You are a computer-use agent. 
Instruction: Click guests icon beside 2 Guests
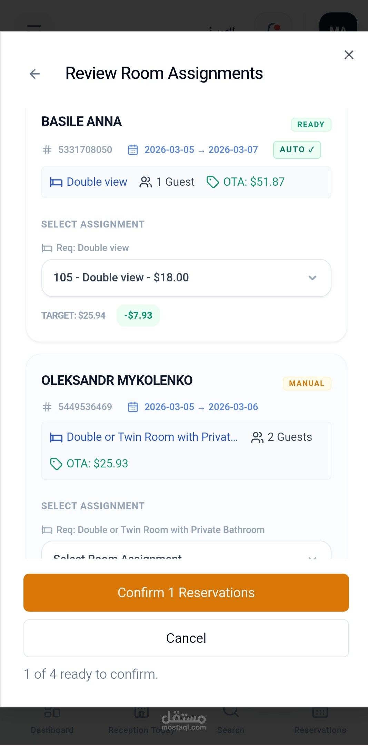pos(257,437)
